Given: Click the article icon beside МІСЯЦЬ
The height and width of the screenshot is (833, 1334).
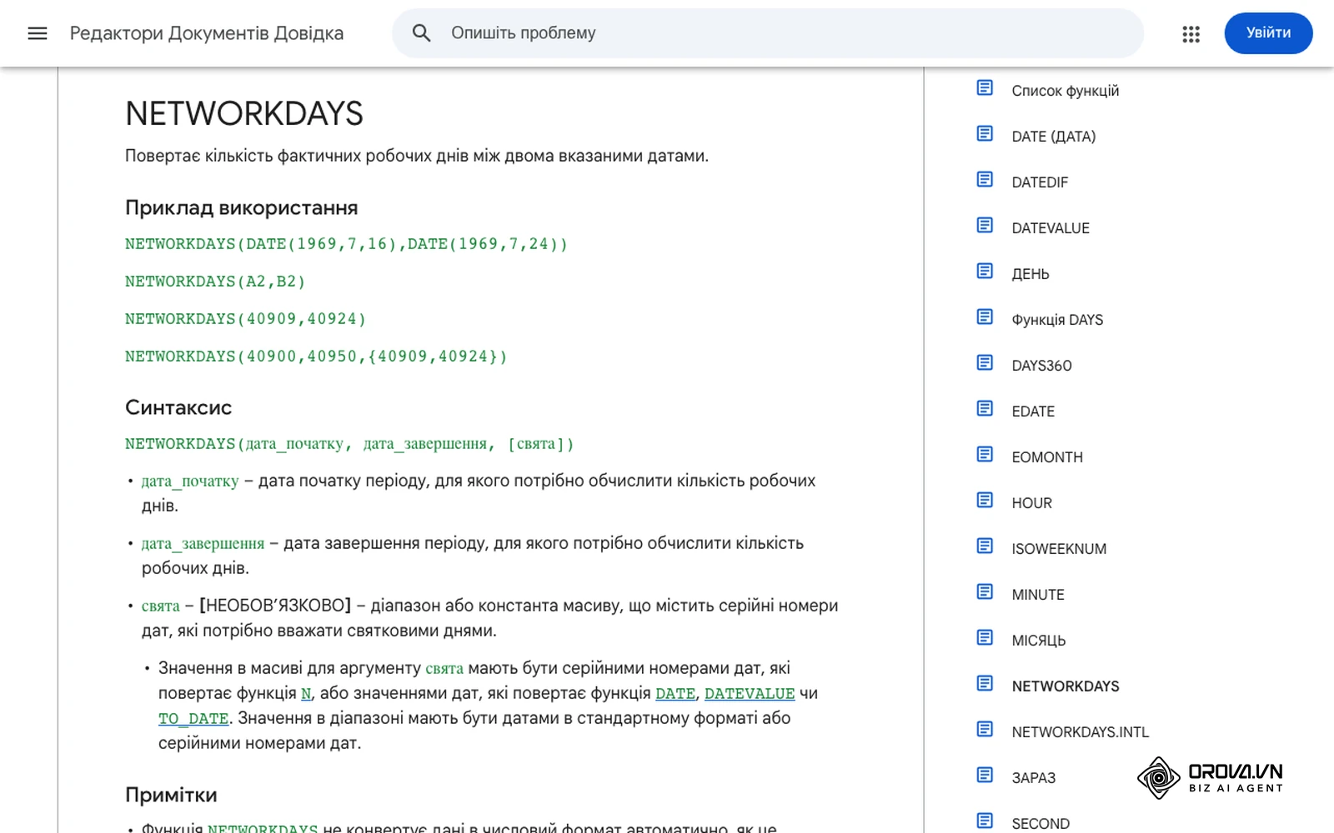Looking at the screenshot, I should (985, 637).
